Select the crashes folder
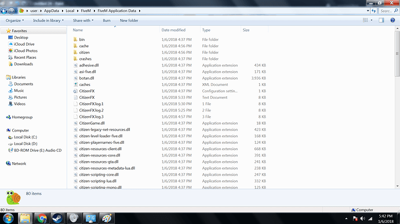 coord(85,59)
